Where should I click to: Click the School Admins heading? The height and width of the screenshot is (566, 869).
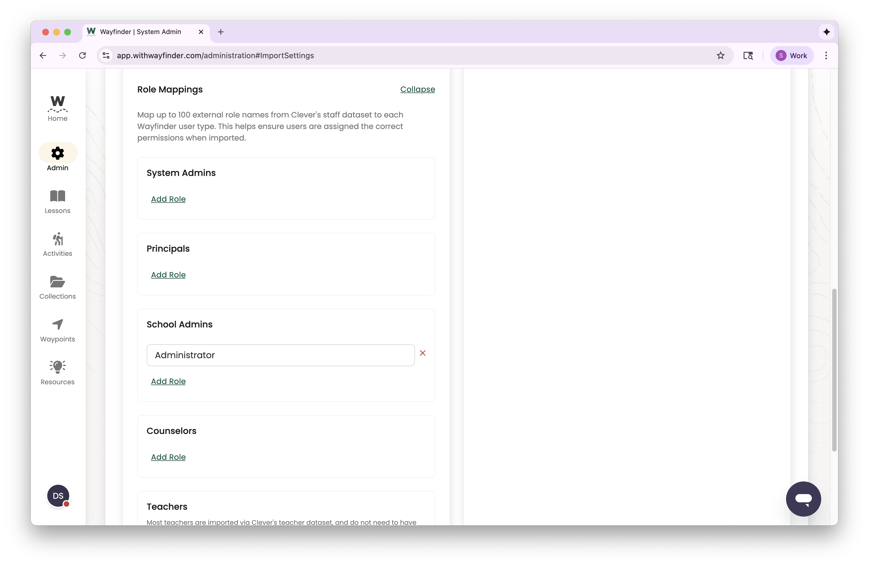179,324
